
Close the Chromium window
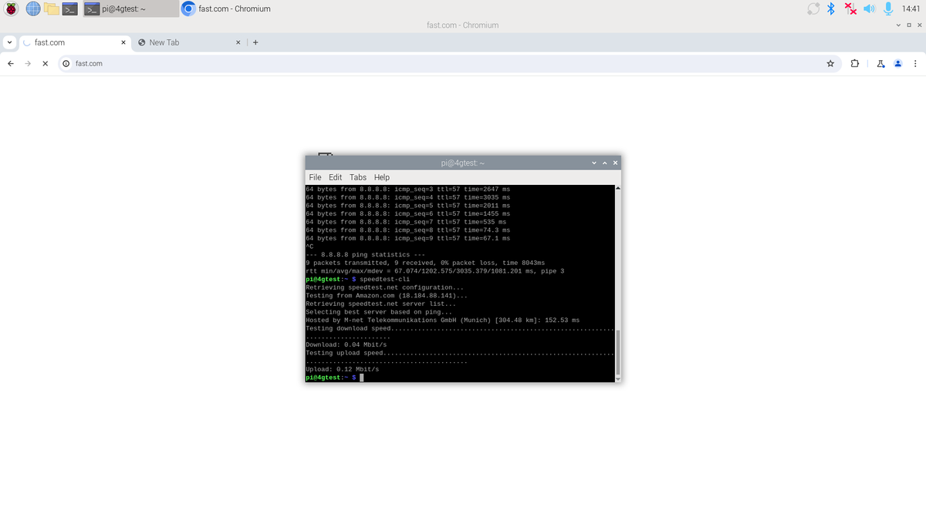pos(919,25)
